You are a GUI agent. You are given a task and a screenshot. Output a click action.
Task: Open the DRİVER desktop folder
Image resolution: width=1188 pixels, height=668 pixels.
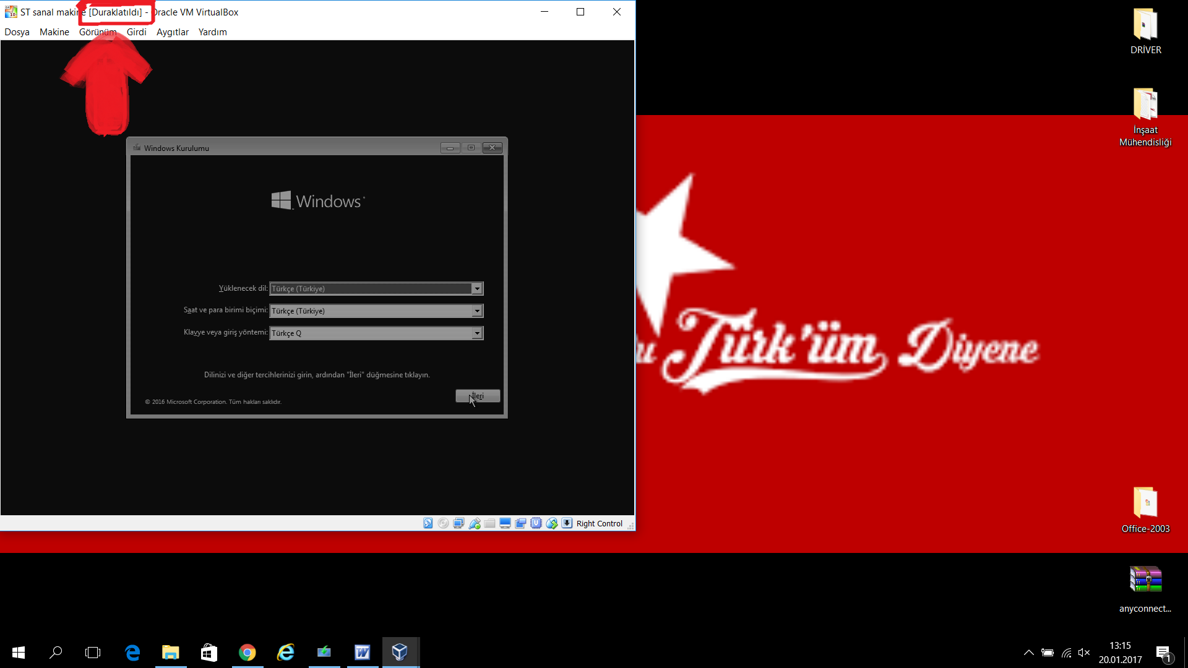point(1145,25)
